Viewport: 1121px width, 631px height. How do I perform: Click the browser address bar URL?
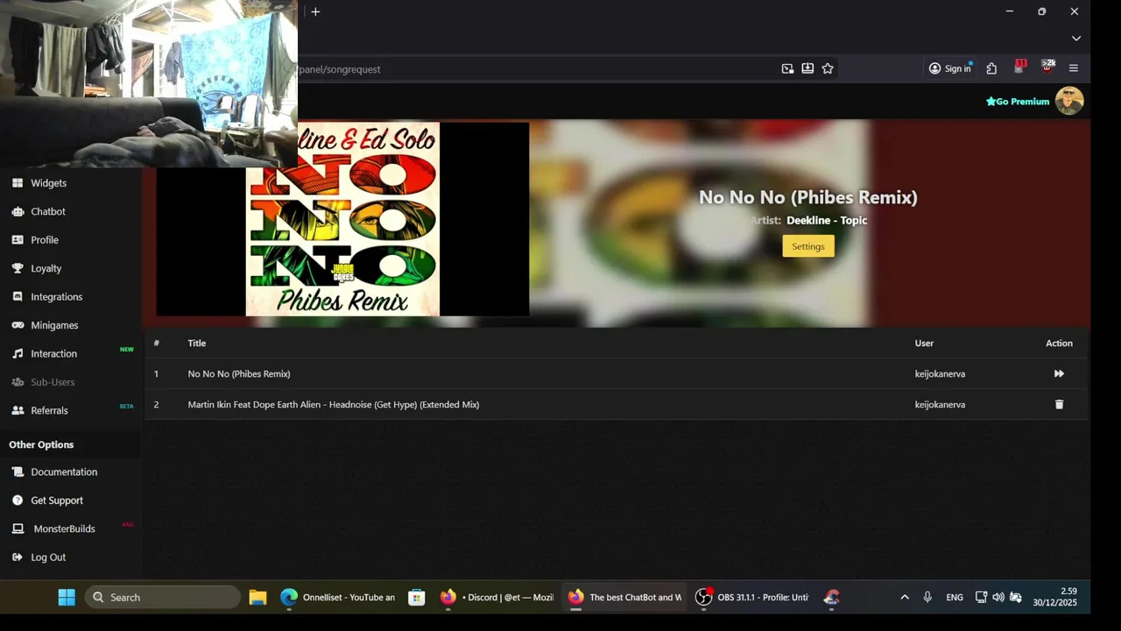(340, 69)
